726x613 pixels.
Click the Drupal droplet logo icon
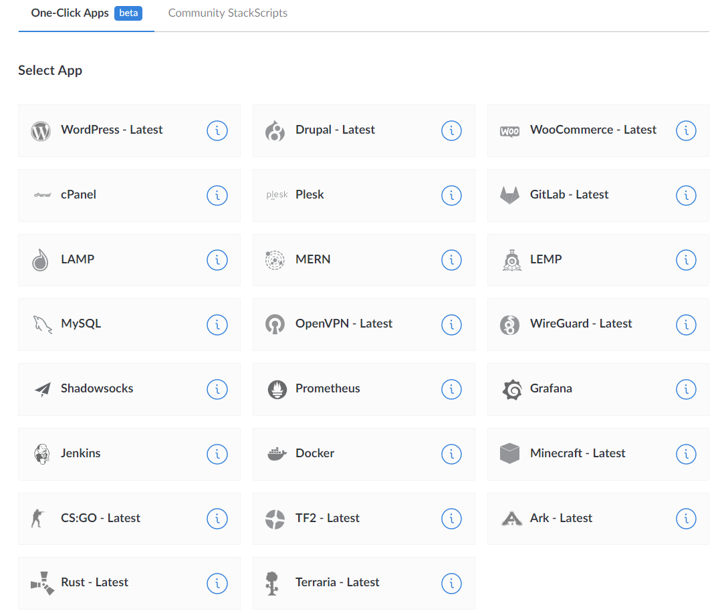[x=275, y=131]
